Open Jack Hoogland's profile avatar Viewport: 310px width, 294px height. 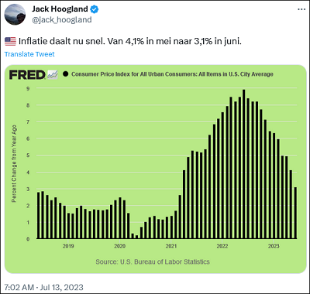coord(15,15)
